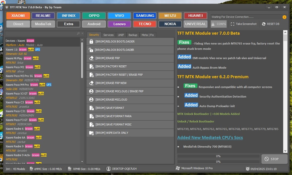Click in the device search field
The width and height of the screenshot is (292, 175).
point(40,33)
